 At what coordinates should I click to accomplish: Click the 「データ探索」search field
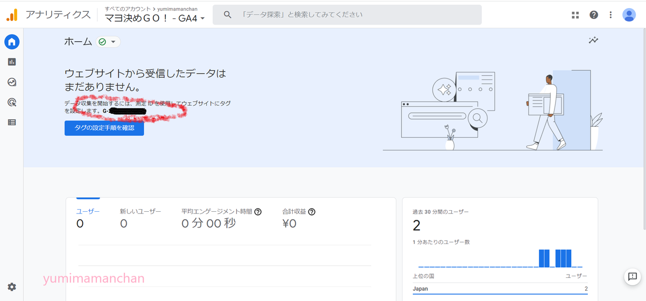[347, 15]
